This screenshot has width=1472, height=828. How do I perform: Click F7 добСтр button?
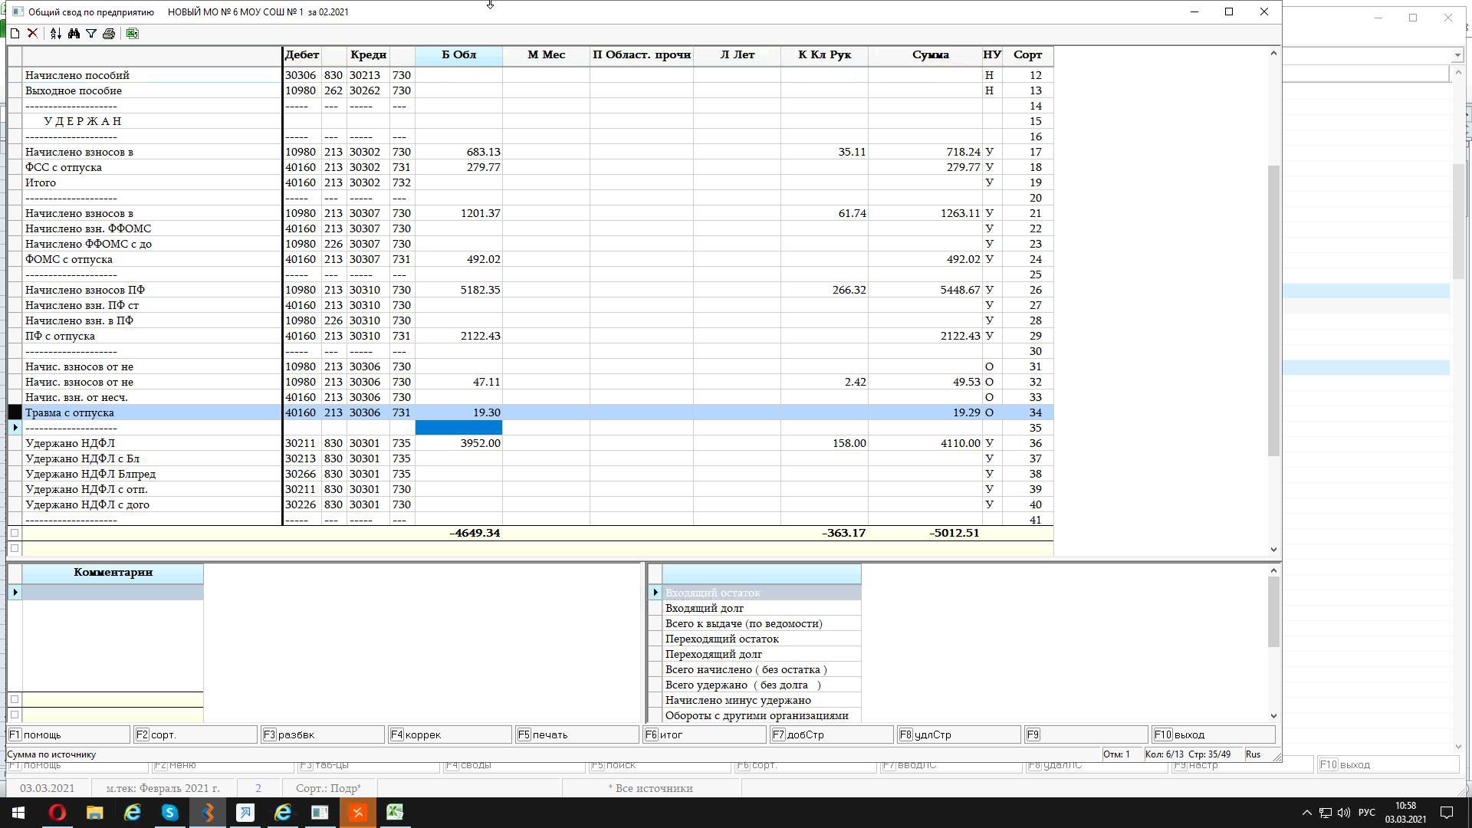pyautogui.click(x=832, y=734)
